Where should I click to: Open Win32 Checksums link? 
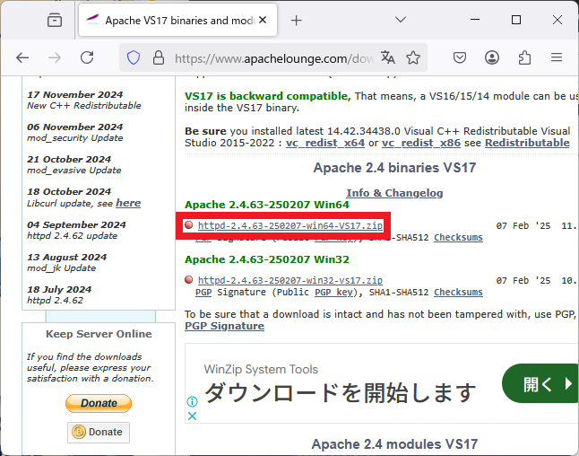458,292
